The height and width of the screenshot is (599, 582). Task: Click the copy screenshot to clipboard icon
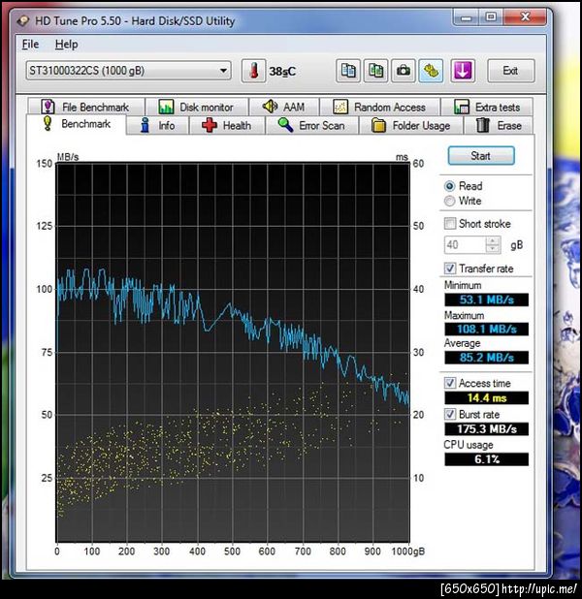click(x=376, y=71)
